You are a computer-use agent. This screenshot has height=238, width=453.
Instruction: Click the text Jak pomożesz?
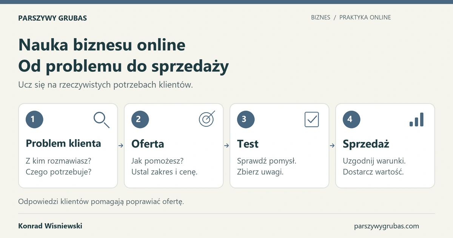(x=157, y=161)
